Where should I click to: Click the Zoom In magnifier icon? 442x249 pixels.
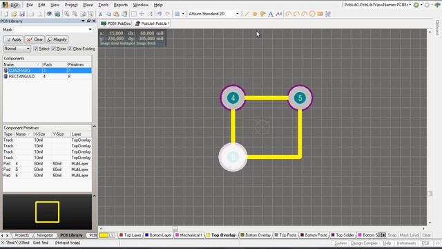pos(66,14)
